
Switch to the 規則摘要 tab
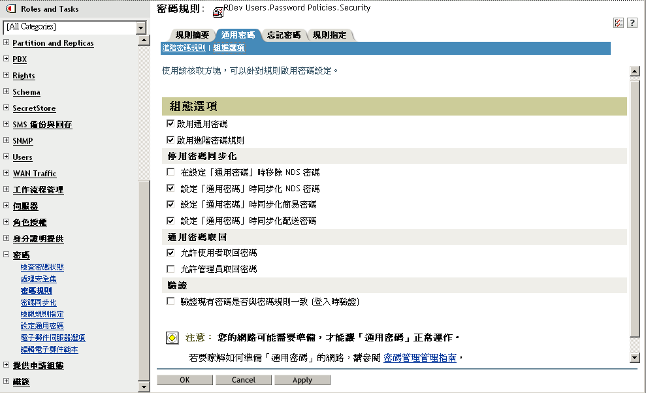click(x=192, y=35)
